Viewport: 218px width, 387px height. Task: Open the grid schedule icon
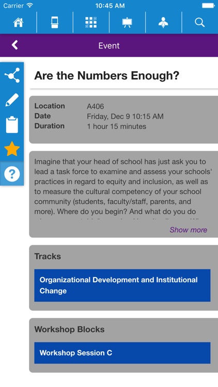coord(91,23)
